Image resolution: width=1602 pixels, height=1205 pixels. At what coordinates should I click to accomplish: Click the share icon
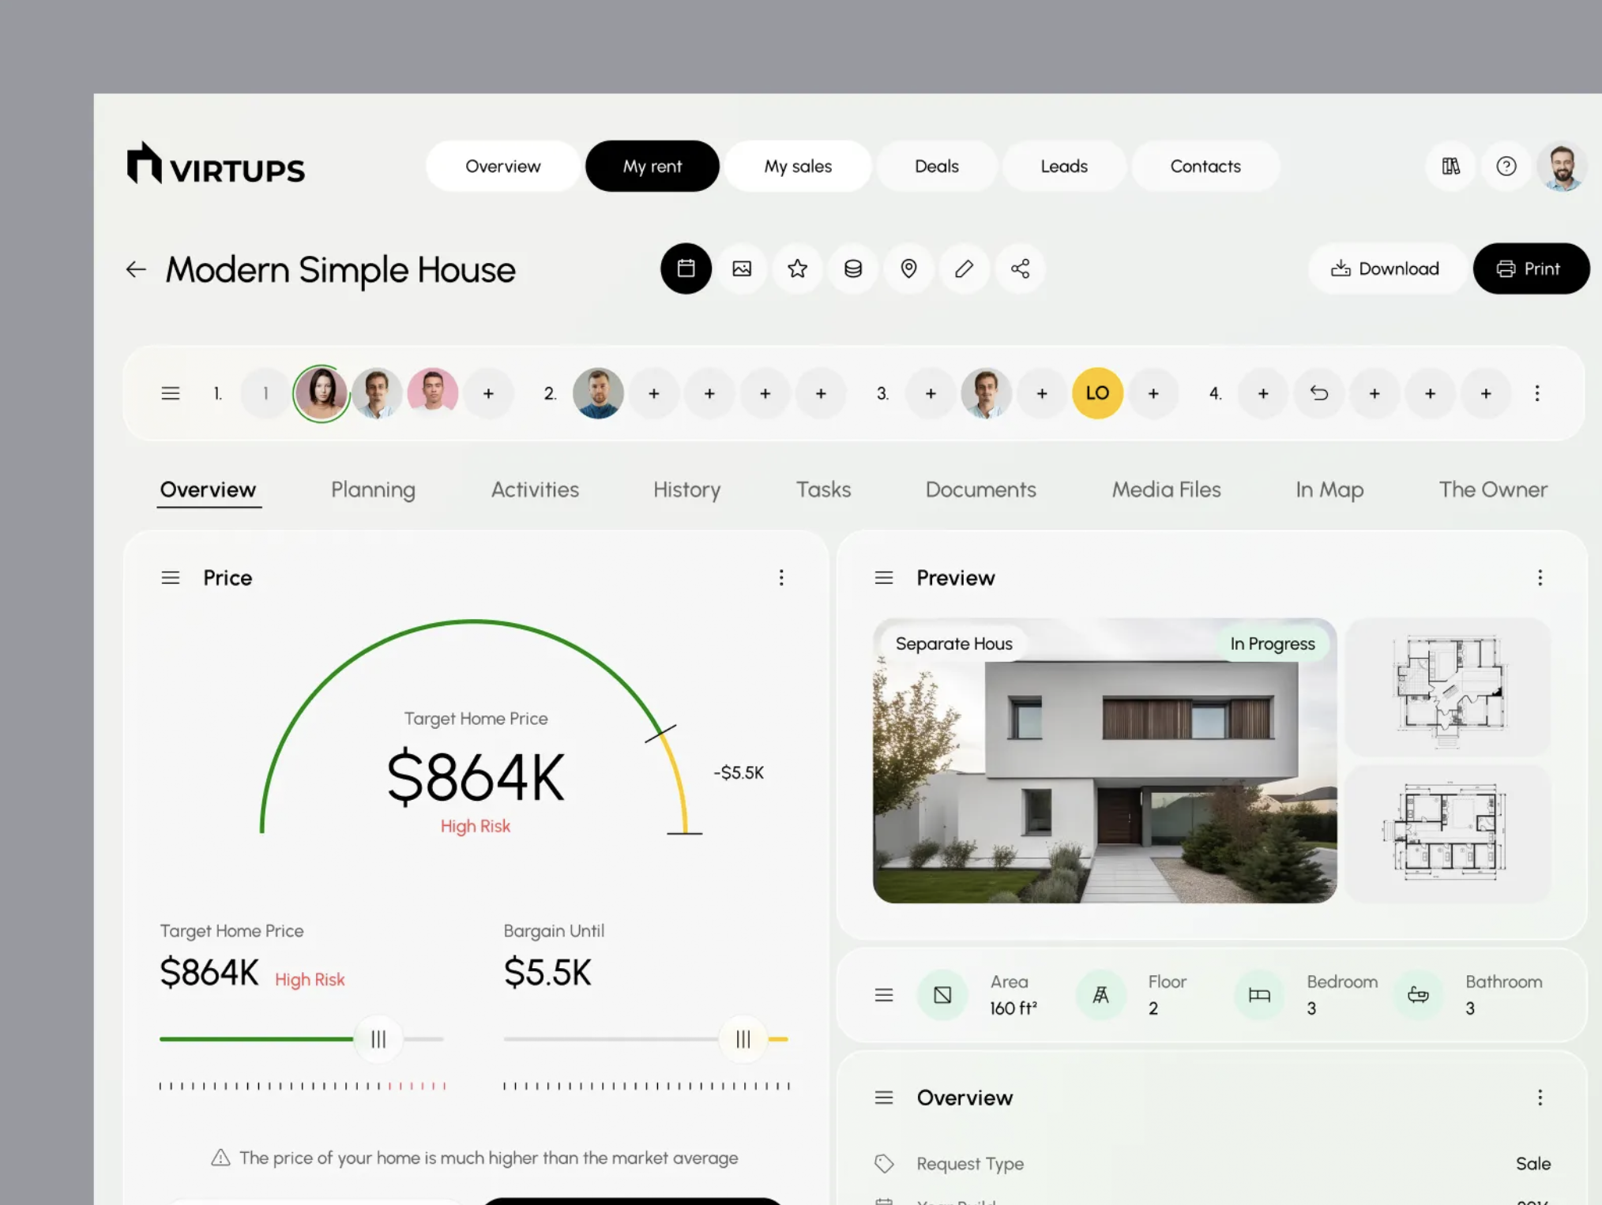coord(1020,268)
